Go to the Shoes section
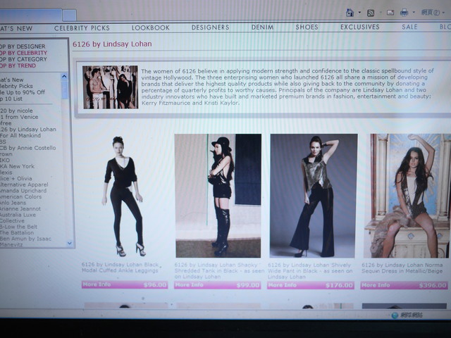 [x=307, y=27]
